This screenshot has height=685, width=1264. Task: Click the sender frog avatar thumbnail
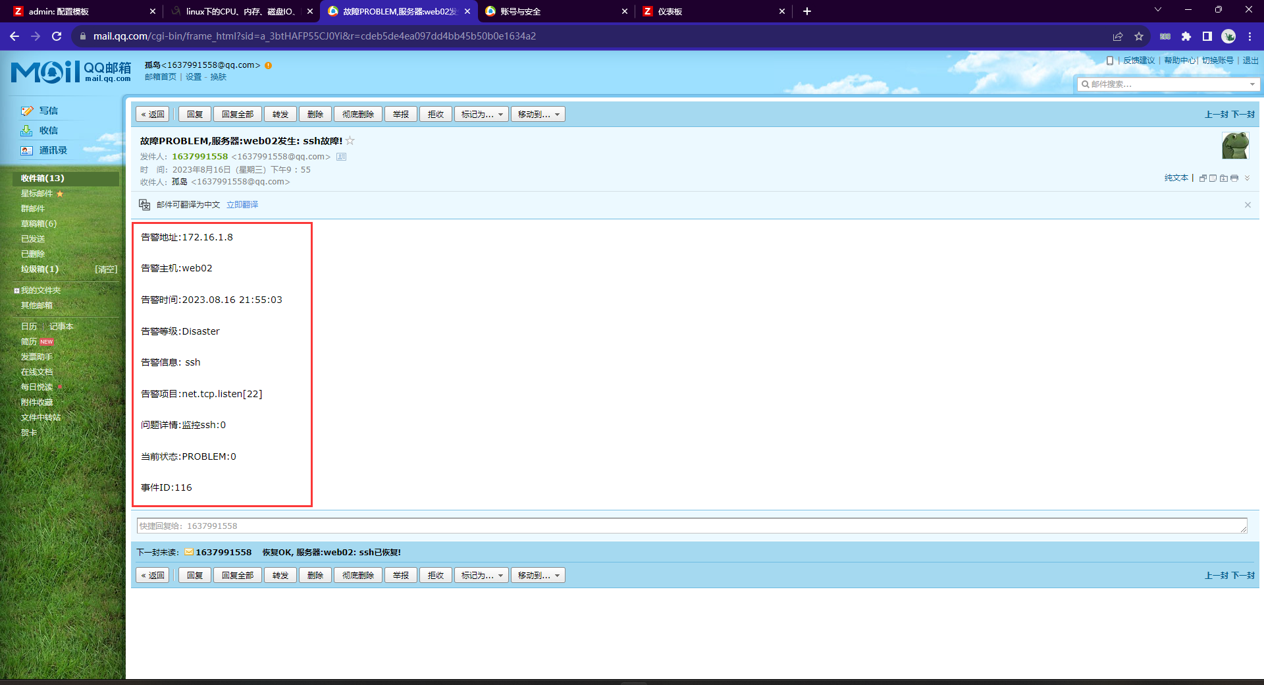tap(1236, 145)
